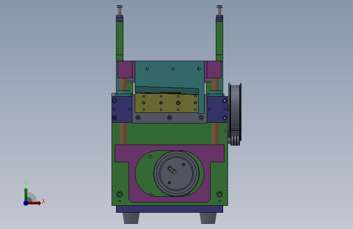
Task: Select the dark blue base plate above the feet
Action: pyautogui.click(x=169, y=209)
